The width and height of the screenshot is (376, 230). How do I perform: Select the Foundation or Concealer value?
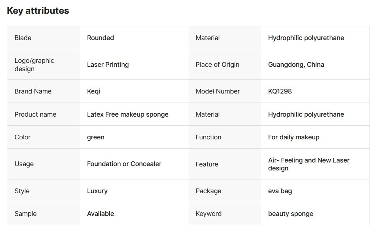(124, 164)
